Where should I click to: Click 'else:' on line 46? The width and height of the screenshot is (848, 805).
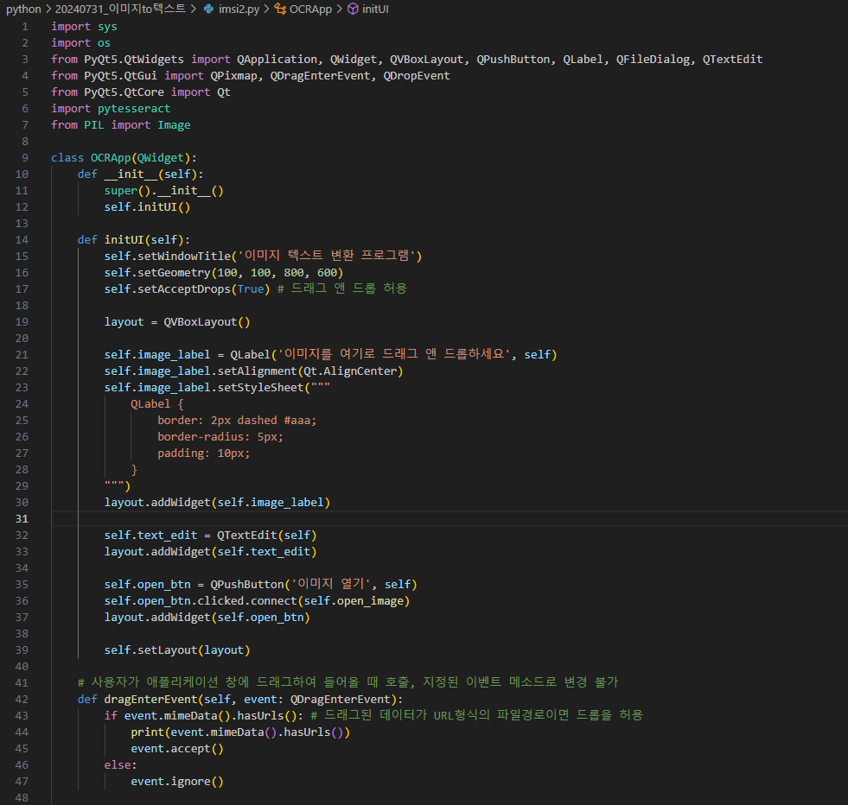tap(121, 765)
